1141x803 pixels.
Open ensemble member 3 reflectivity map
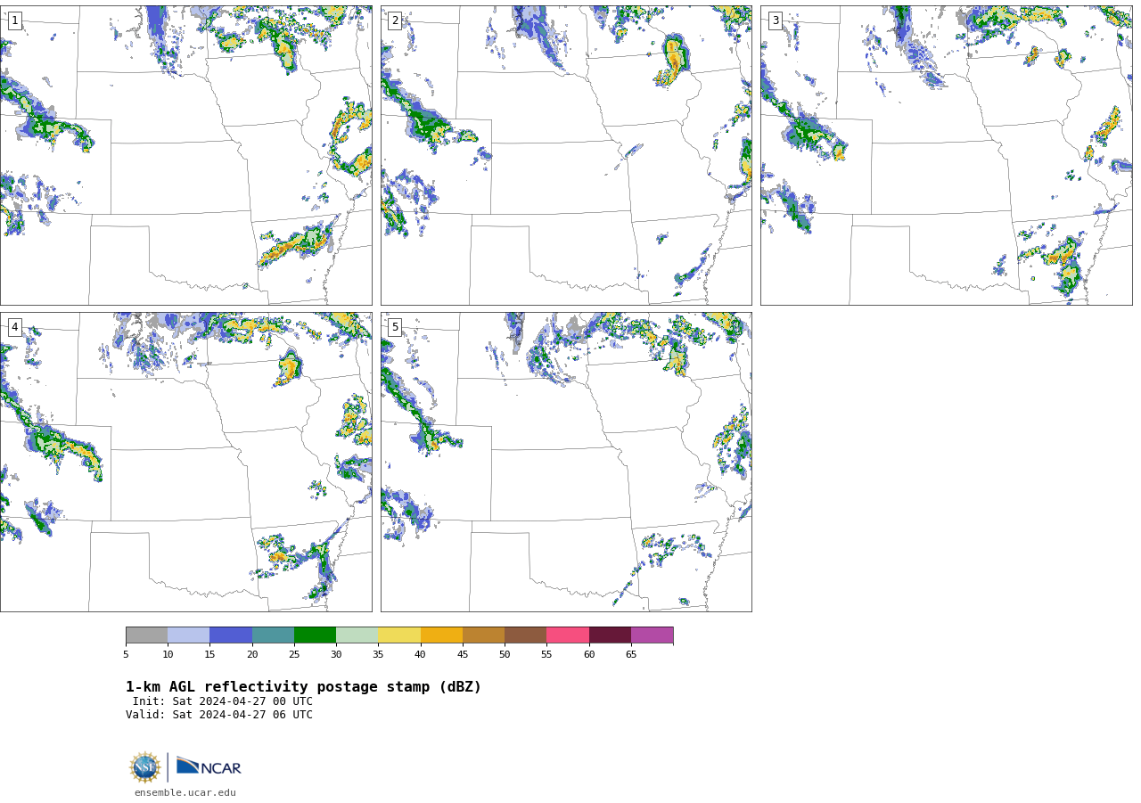(x=947, y=155)
